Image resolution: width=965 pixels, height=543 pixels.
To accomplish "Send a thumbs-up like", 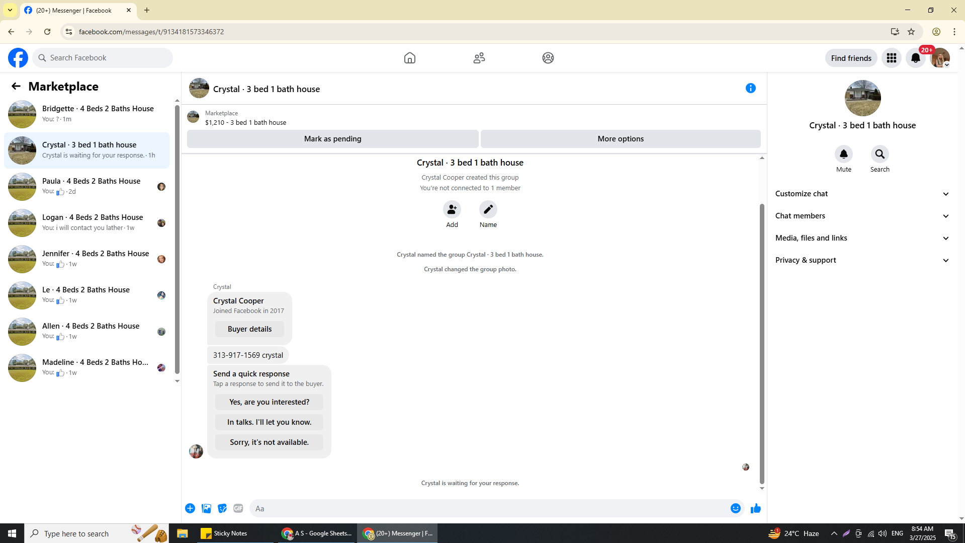I will (755, 508).
